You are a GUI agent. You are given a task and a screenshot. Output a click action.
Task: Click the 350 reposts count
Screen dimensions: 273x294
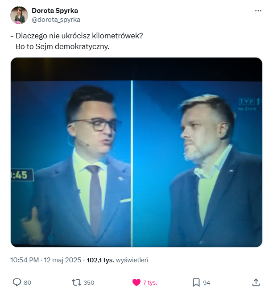(x=89, y=282)
